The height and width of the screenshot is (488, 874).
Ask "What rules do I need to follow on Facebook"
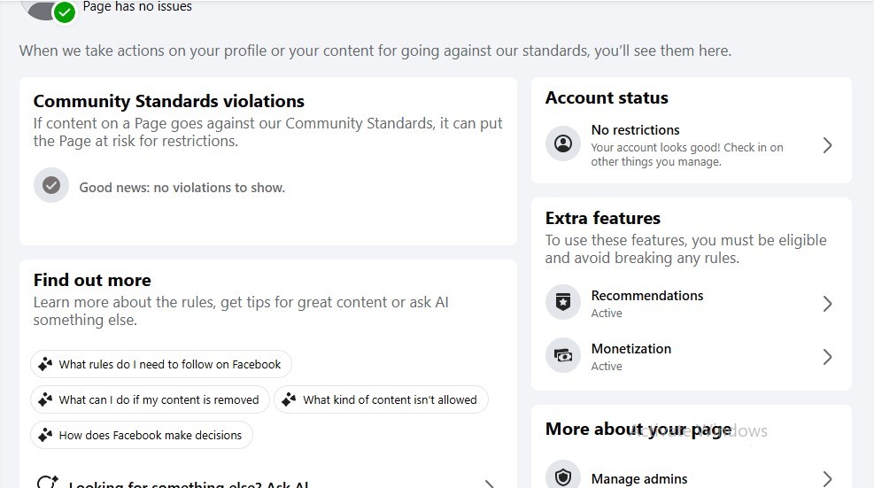[x=169, y=364]
